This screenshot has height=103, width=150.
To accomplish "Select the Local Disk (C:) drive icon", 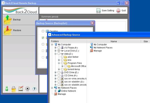I will (62, 51).
